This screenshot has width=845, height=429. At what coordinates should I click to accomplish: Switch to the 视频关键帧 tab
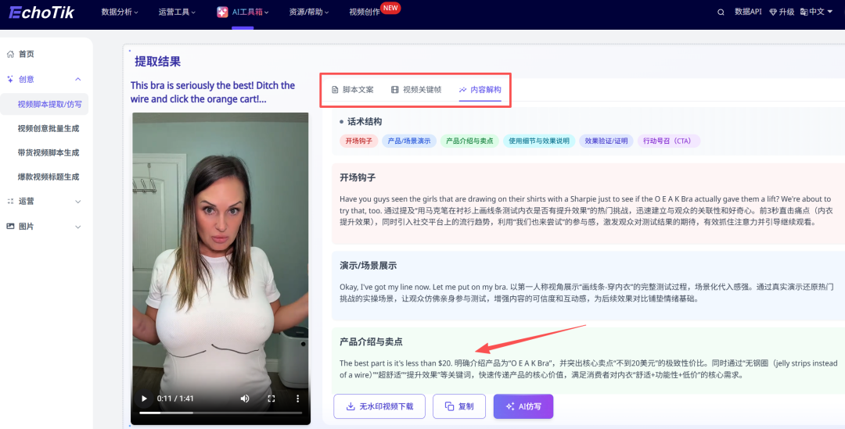tap(416, 90)
